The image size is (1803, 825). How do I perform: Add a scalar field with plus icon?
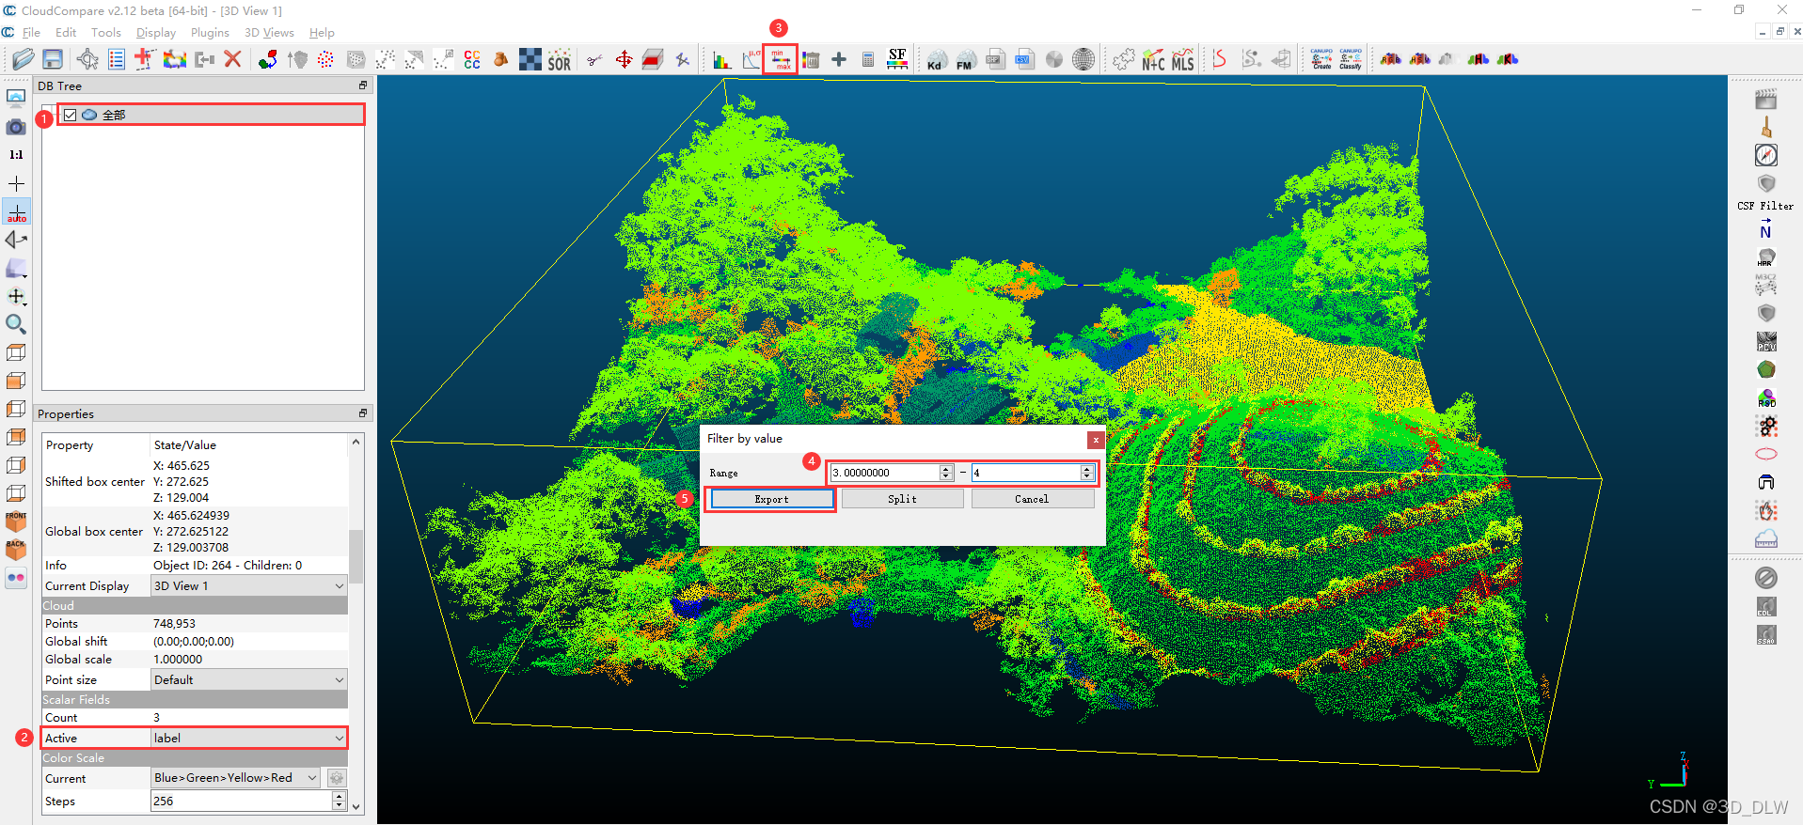tap(839, 59)
